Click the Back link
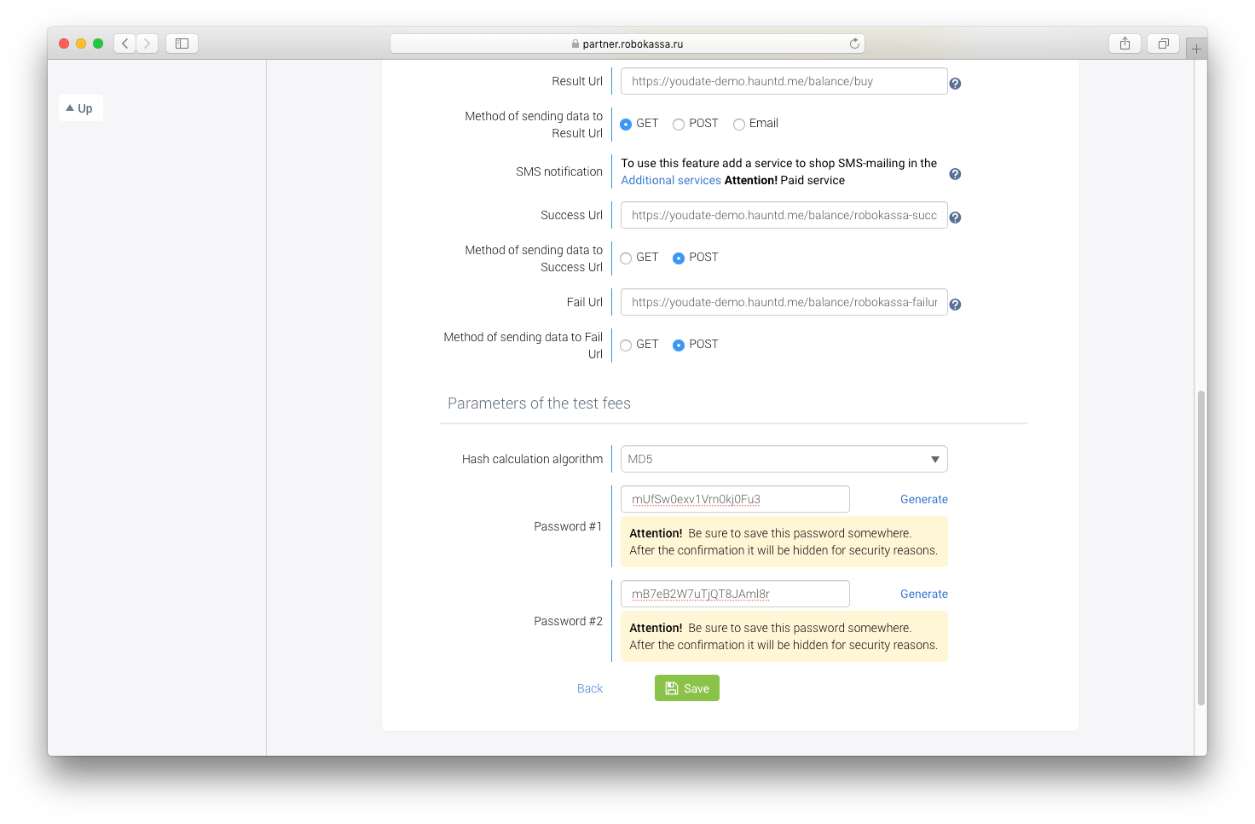Screen dimensions: 1255x824 point(590,688)
